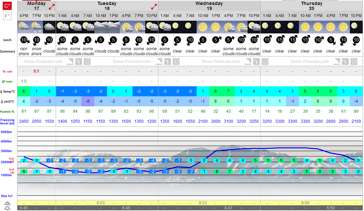The height and width of the screenshot is (211, 364).
Task: Click the purple -6 wind chill cell
Action: point(88,101)
